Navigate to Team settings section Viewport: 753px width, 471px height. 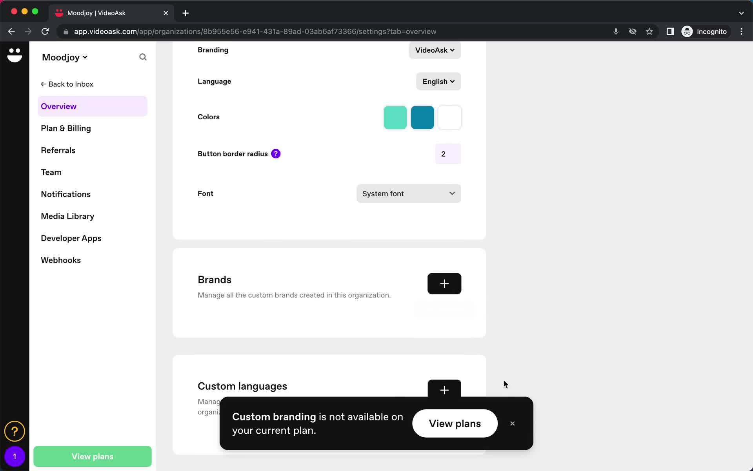(51, 172)
